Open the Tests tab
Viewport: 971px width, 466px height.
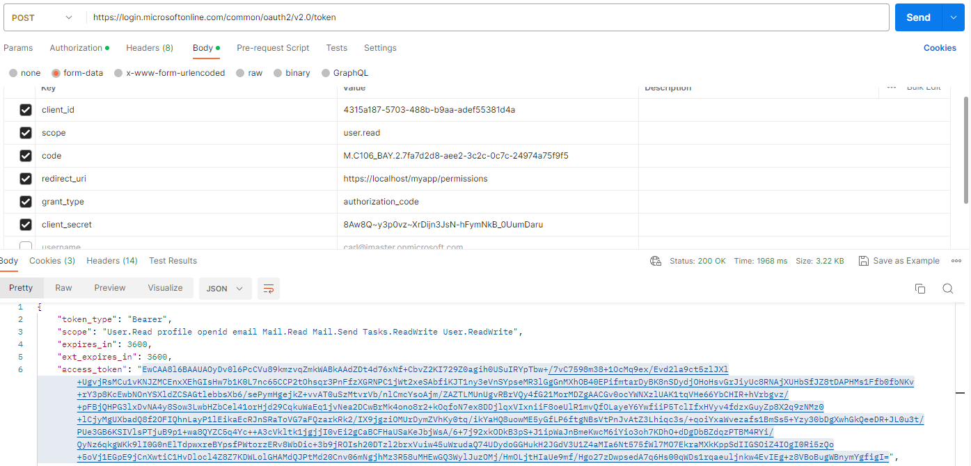pyautogui.click(x=337, y=48)
